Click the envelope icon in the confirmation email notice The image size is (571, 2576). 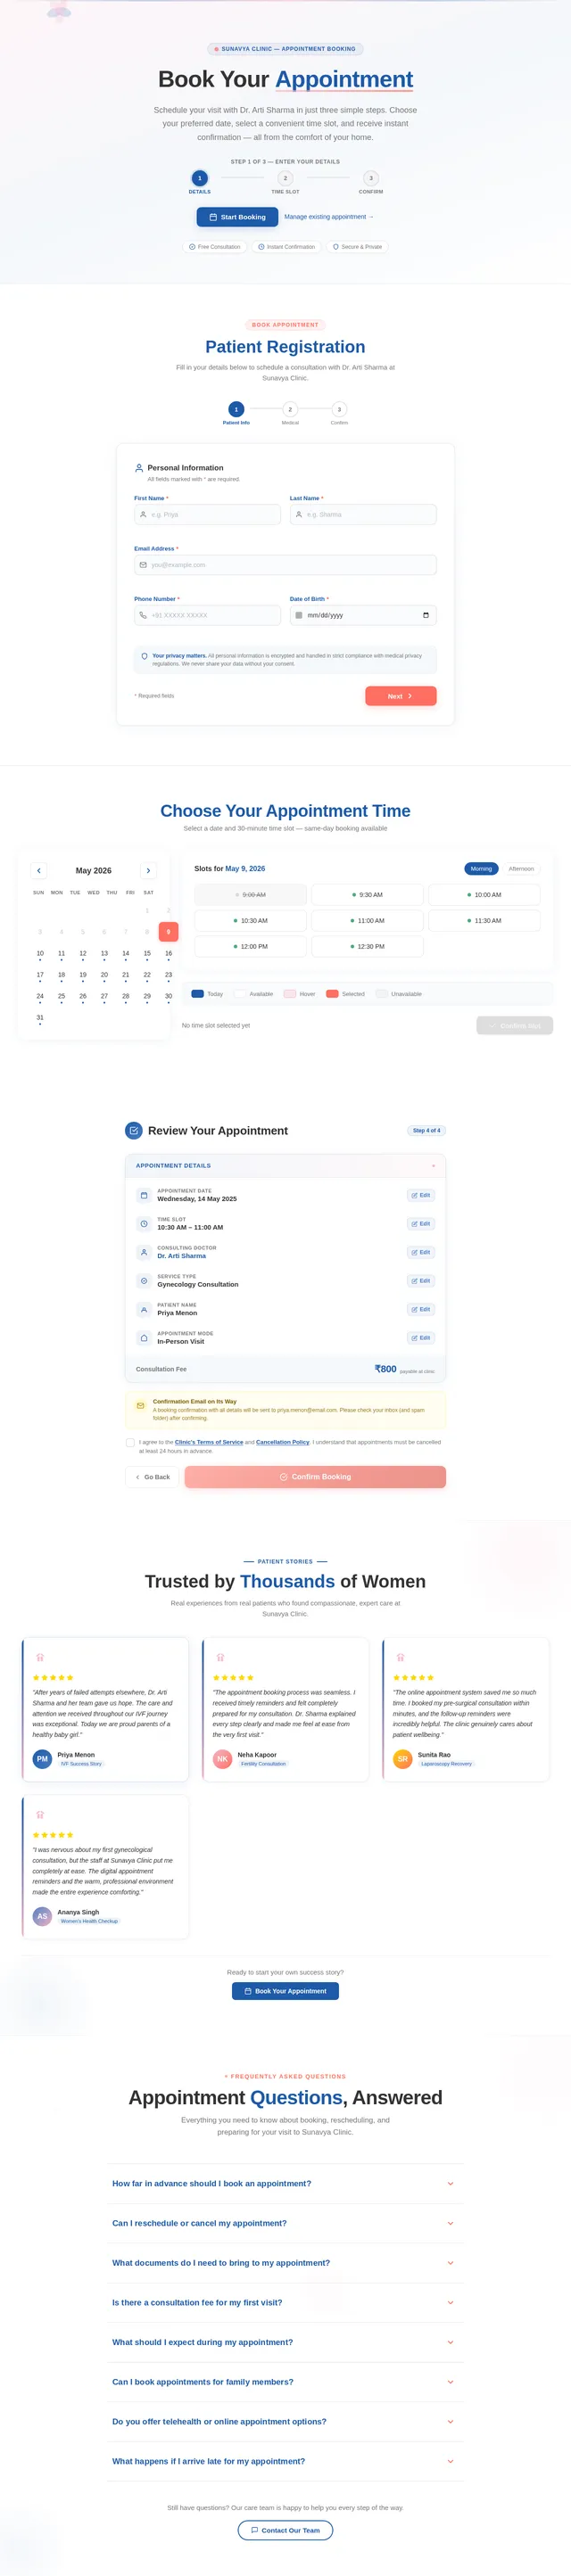(140, 1406)
